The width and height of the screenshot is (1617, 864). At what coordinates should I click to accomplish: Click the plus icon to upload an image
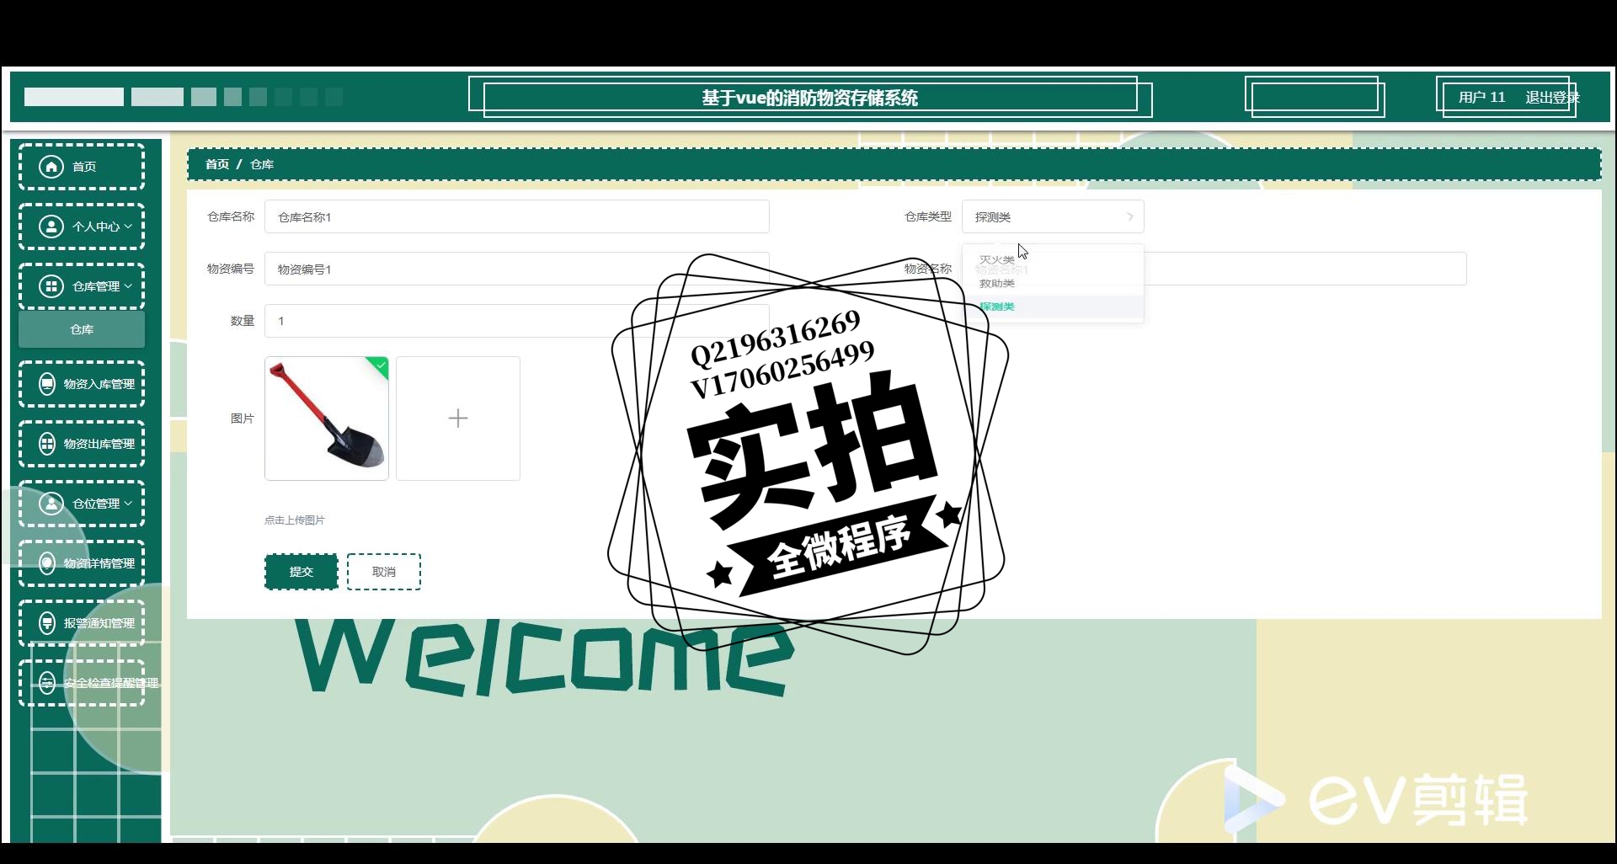pyautogui.click(x=458, y=419)
